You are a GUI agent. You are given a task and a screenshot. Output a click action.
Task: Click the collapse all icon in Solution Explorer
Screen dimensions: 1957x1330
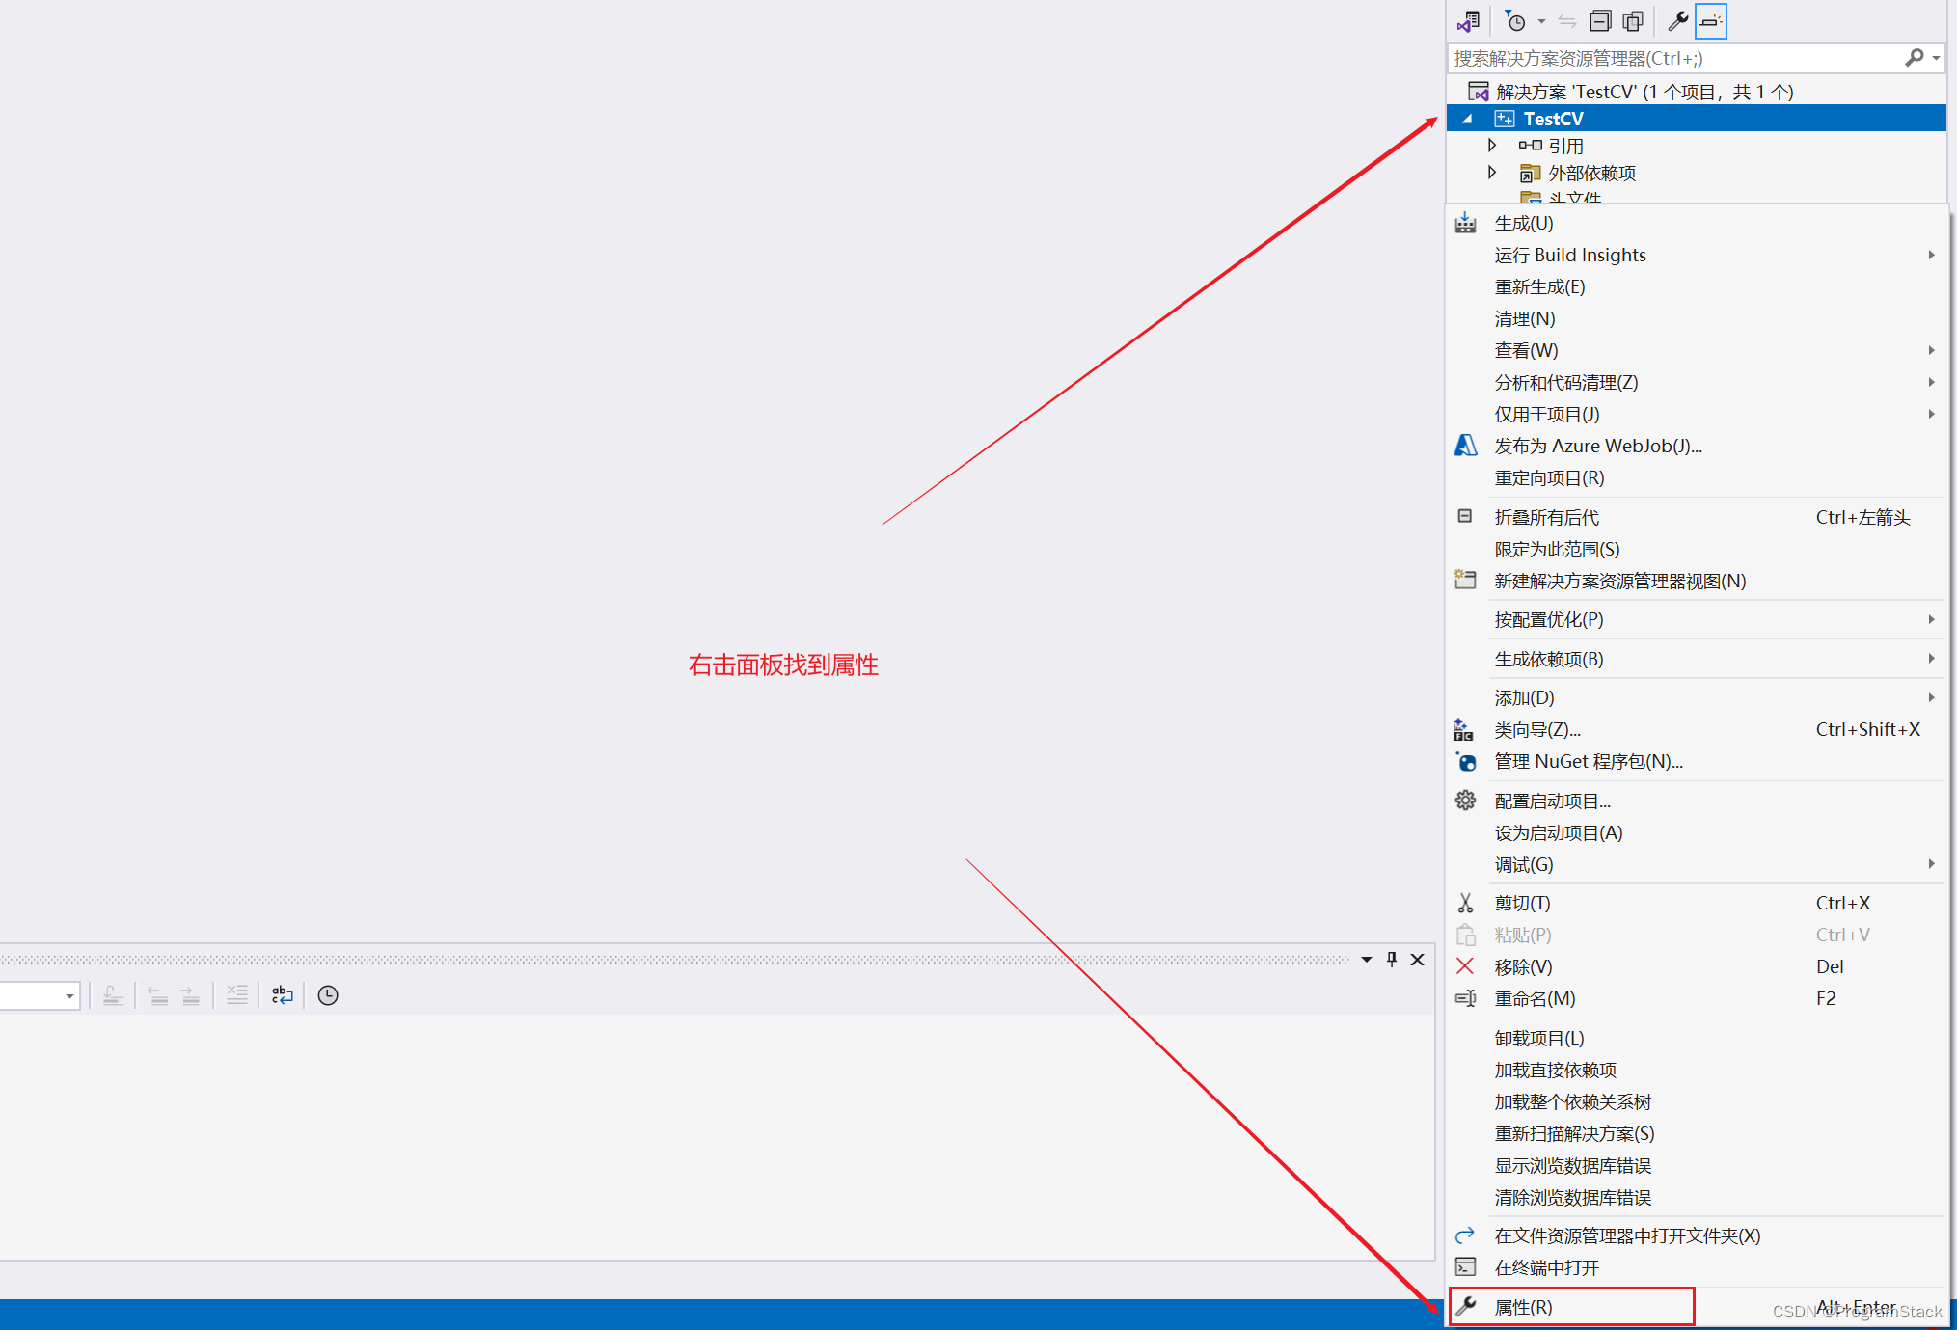[x=1600, y=20]
